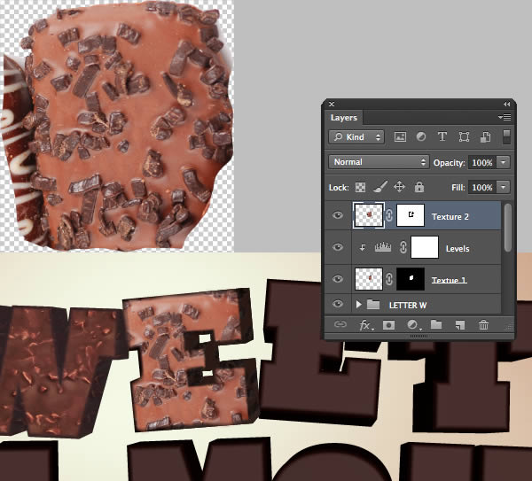Select the Texture 2 layer name
The width and height of the screenshot is (532, 481).
pos(450,217)
